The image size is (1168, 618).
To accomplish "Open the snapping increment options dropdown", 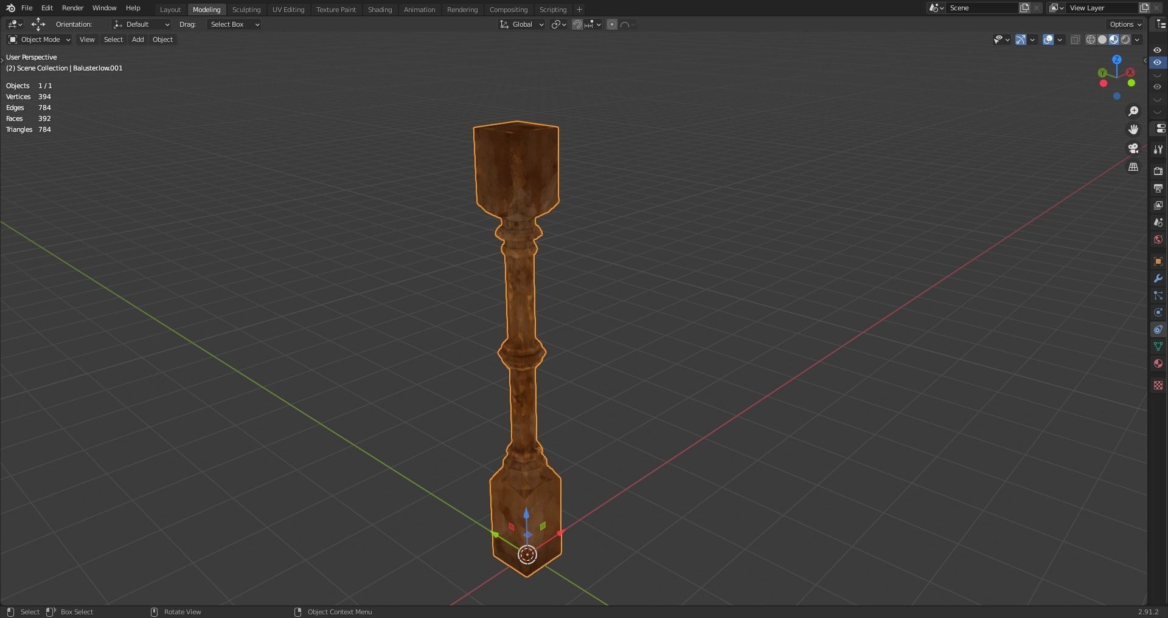I will pyautogui.click(x=593, y=24).
